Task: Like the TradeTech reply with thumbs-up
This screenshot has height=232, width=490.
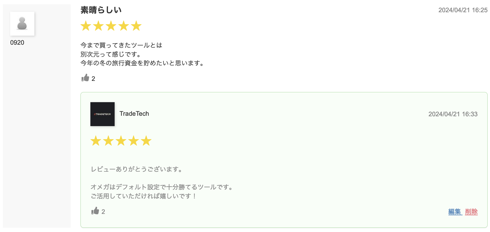Action: click(x=95, y=211)
